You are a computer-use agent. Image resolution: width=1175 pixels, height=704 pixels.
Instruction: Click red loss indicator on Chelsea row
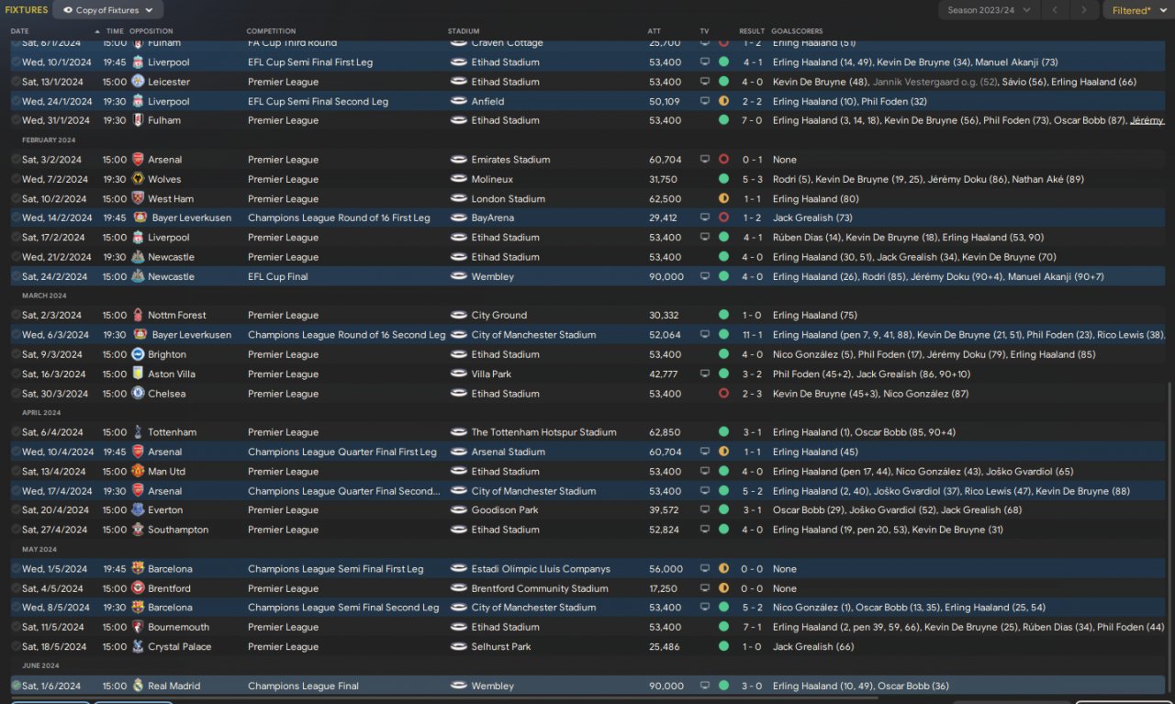(x=723, y=394)
